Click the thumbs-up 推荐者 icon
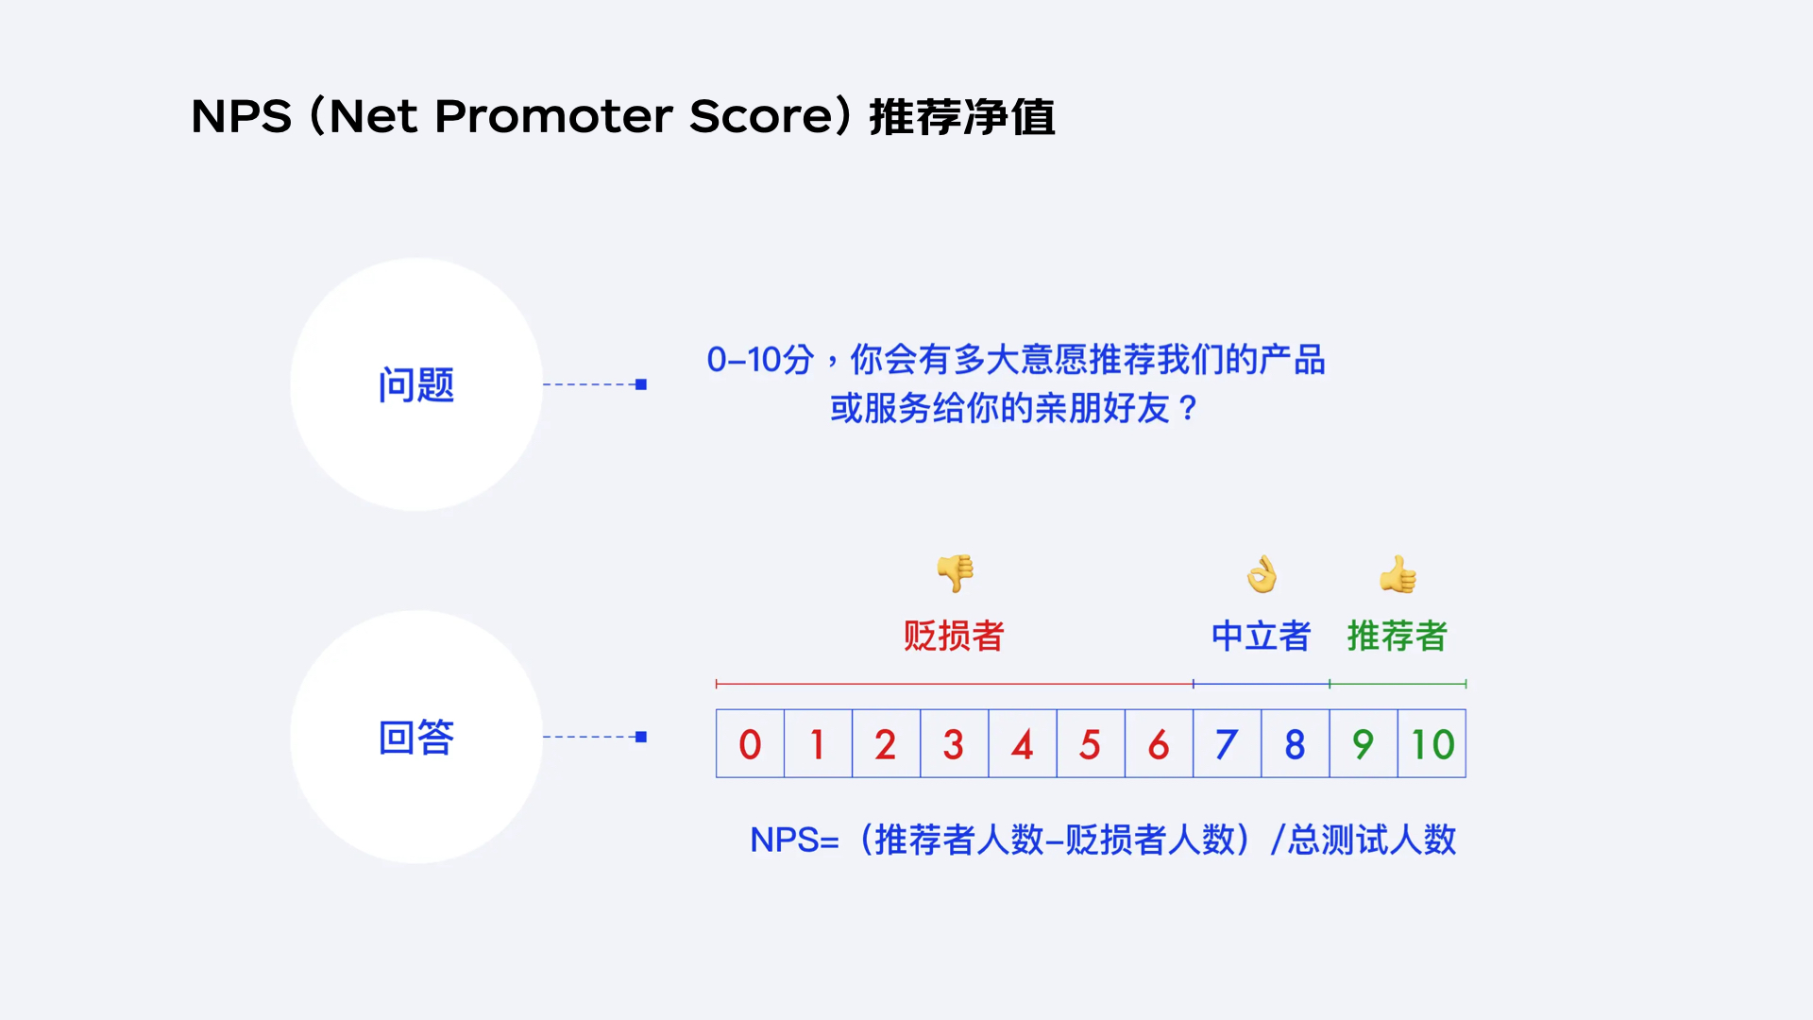Screen dimensions: 1813x1020 pyautogui.click(x=1398, y=575)
